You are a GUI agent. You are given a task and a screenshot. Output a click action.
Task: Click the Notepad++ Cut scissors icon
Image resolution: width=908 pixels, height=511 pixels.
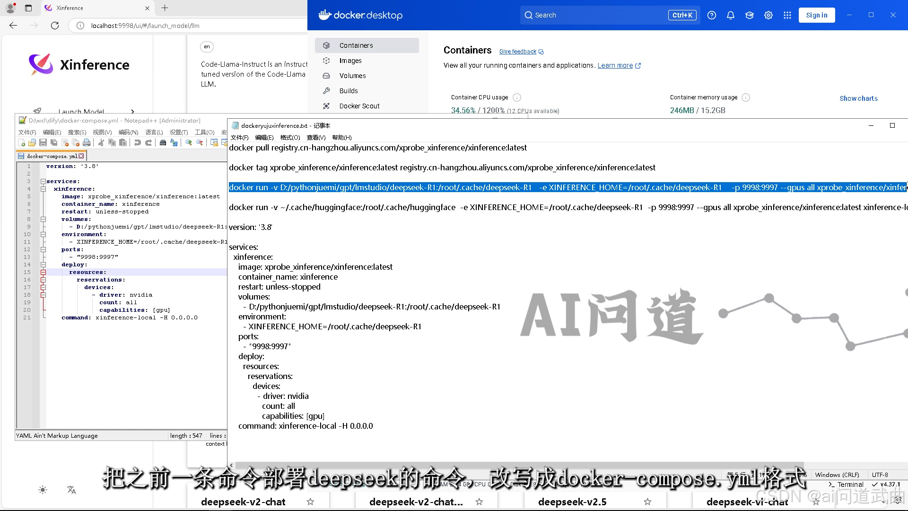[x=101, y=142]
